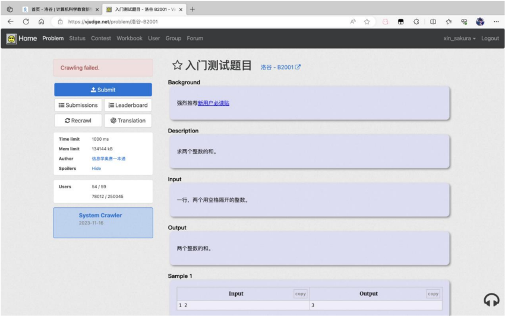505x316 pixels.
Task: Copy the sample Input
Action: [x=300, y=294]
